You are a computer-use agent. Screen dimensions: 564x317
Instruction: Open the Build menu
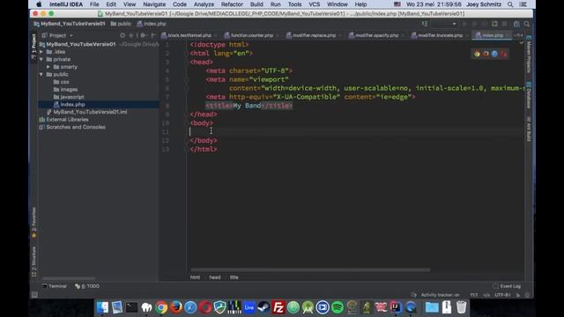point(256,4)
